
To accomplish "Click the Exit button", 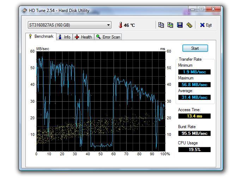I will (206, 25).
